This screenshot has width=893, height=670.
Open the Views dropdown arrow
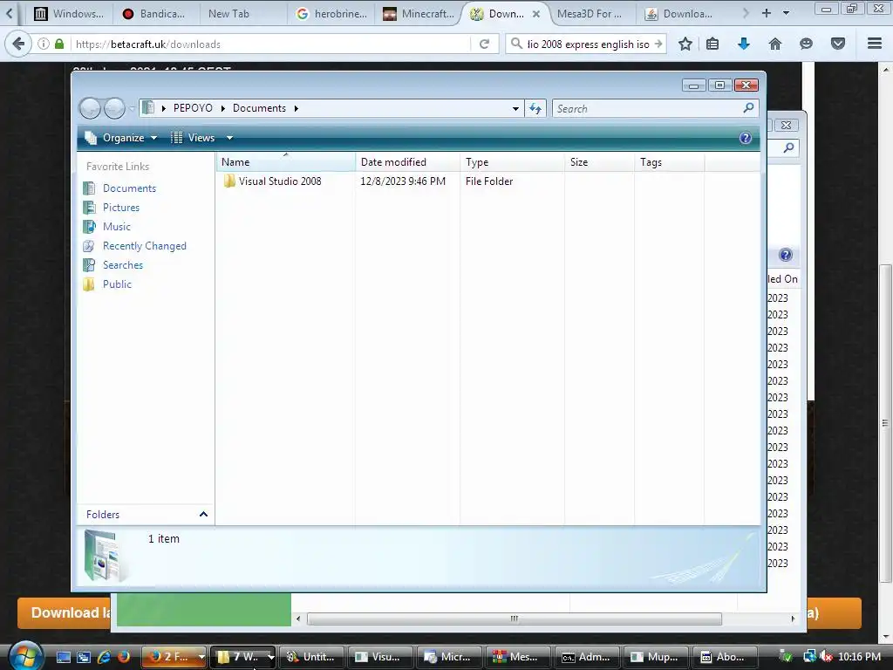[229, 138]
